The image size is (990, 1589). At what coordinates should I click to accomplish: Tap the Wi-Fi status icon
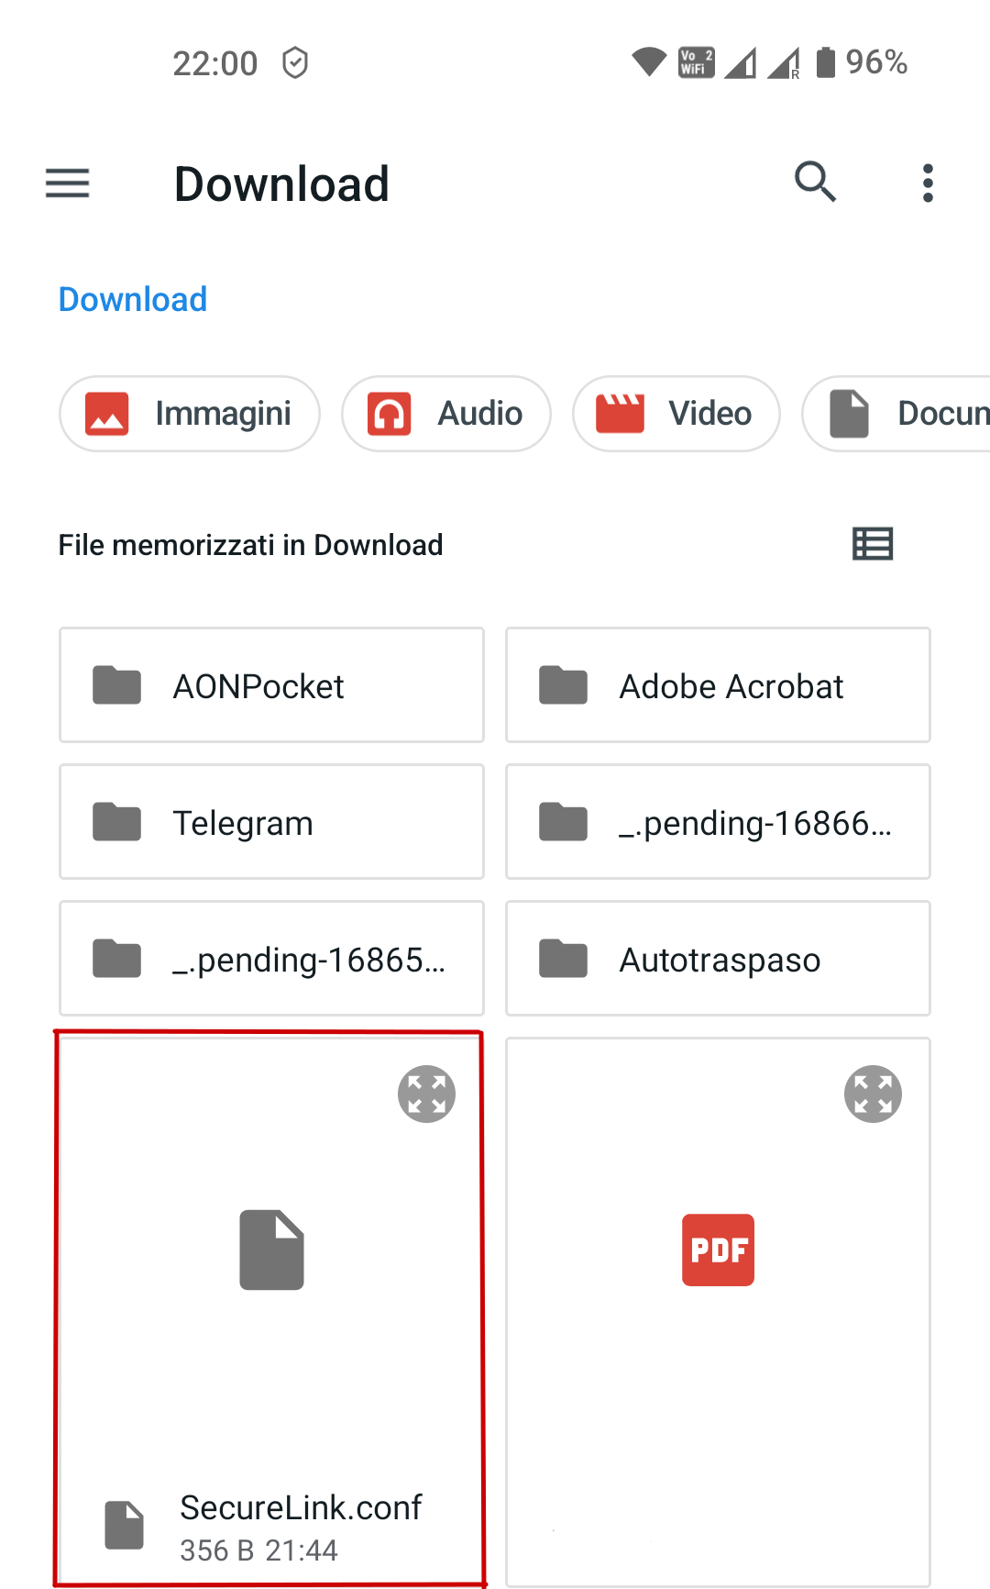(649, 62)
